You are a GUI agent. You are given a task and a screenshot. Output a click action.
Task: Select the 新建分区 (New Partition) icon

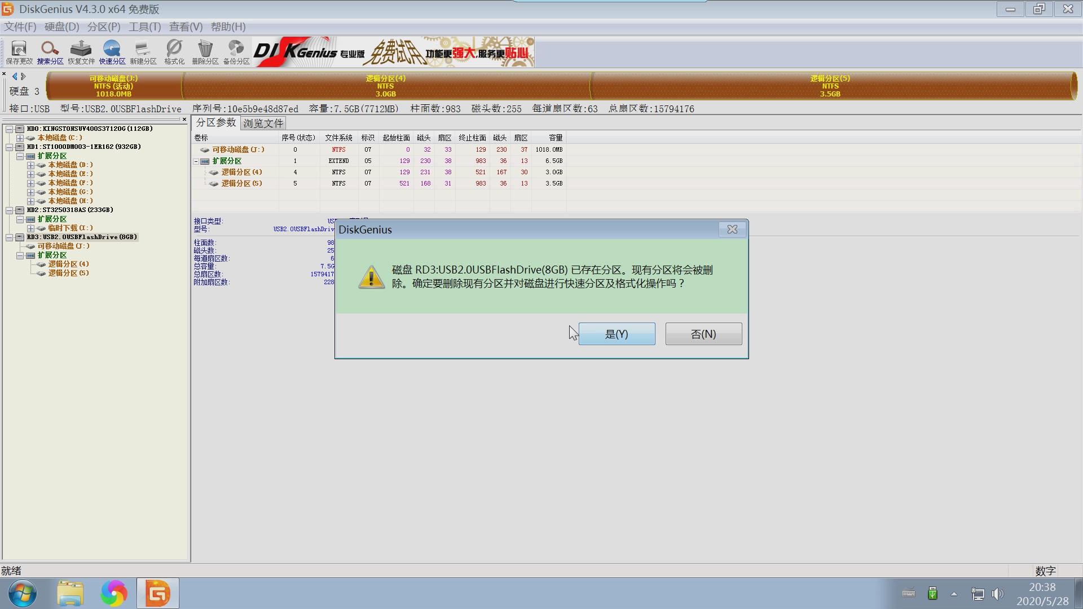coord(143,52)
